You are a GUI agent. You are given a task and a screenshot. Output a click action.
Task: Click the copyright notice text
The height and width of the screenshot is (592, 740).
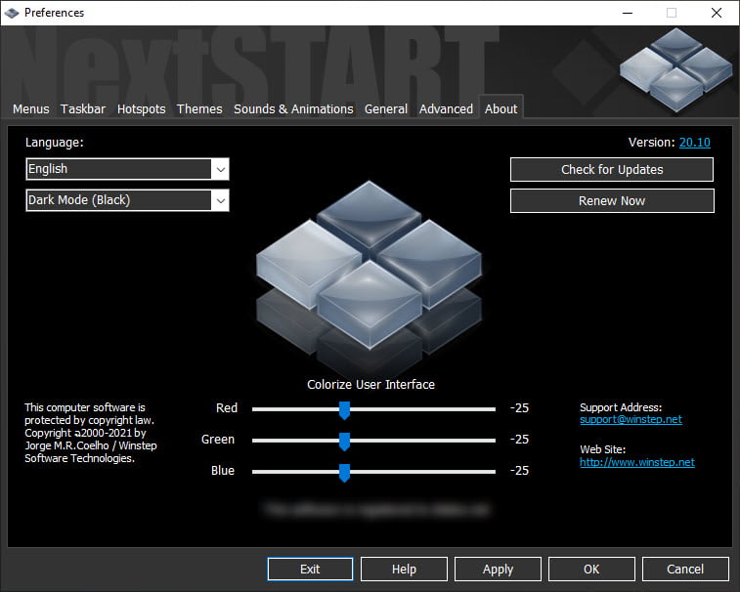(x=91, y=433)
